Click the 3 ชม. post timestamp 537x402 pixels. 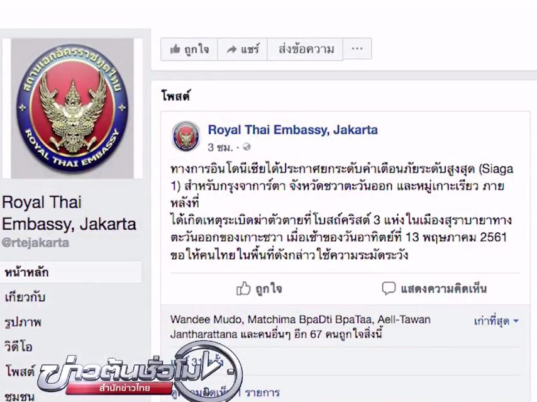pos(220,147)
